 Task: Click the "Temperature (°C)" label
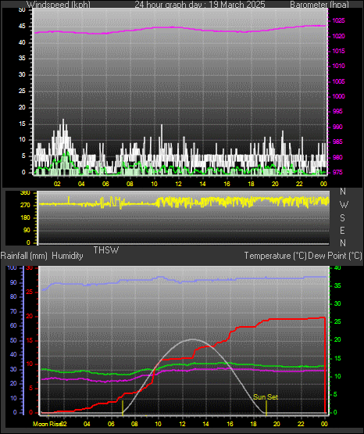[275, 256]
